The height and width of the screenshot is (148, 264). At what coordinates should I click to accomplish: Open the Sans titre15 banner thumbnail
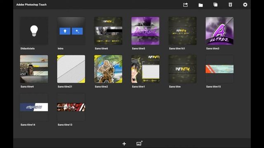[x=219, y=69]
